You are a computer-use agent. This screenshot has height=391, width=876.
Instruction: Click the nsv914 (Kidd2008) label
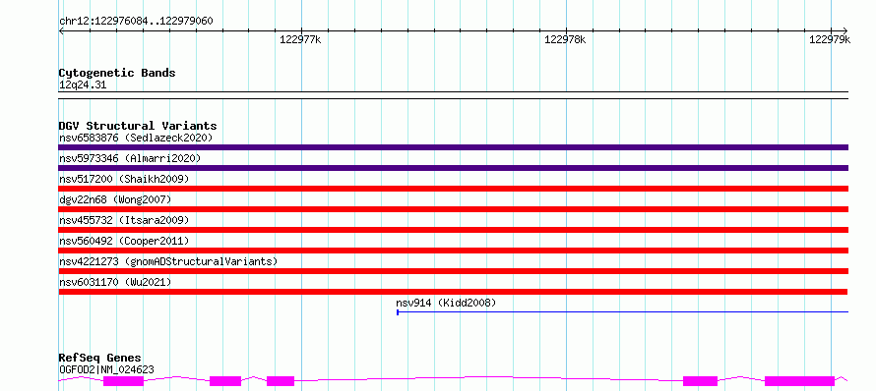pos(446,303)
